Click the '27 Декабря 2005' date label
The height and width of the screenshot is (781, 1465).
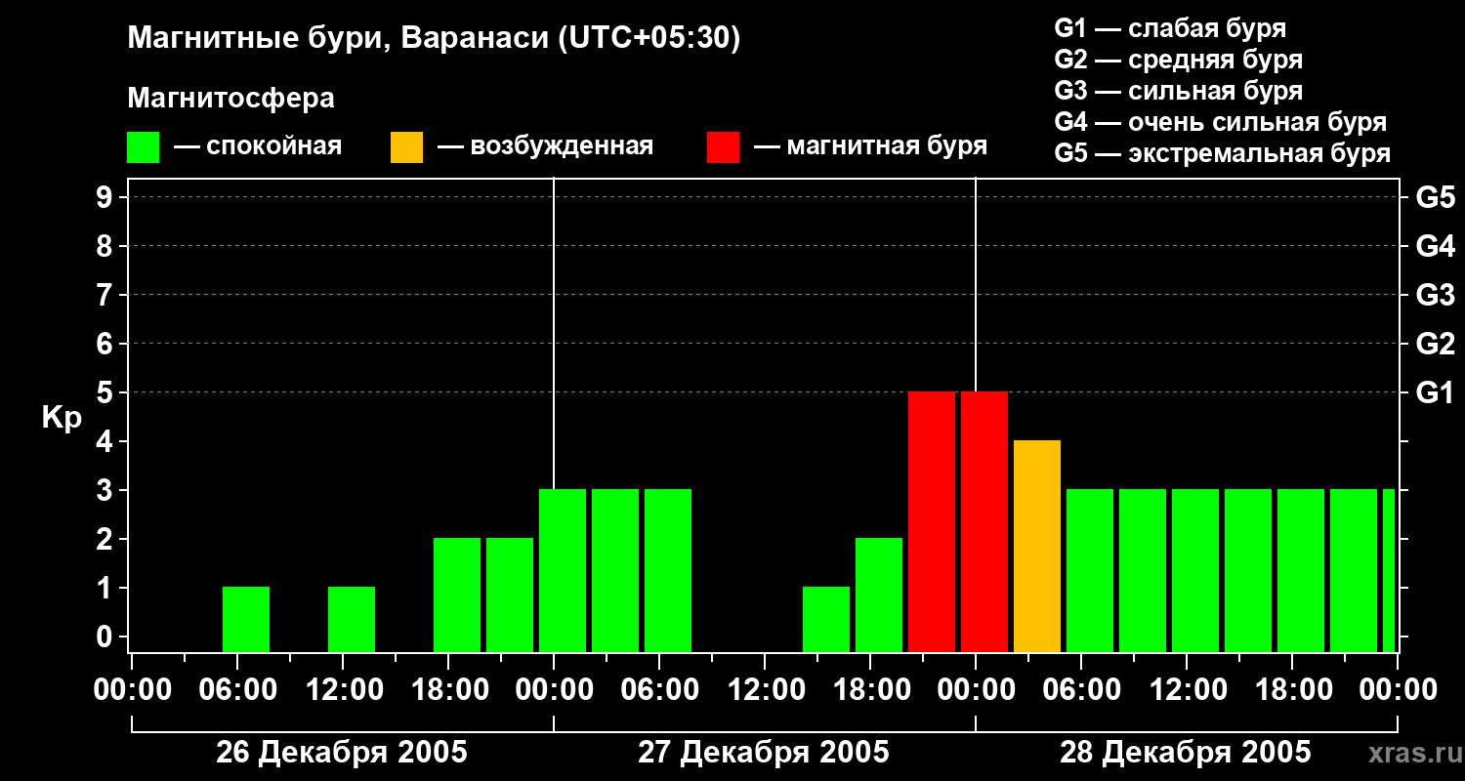pyautogui.click(x=764, y=753)
